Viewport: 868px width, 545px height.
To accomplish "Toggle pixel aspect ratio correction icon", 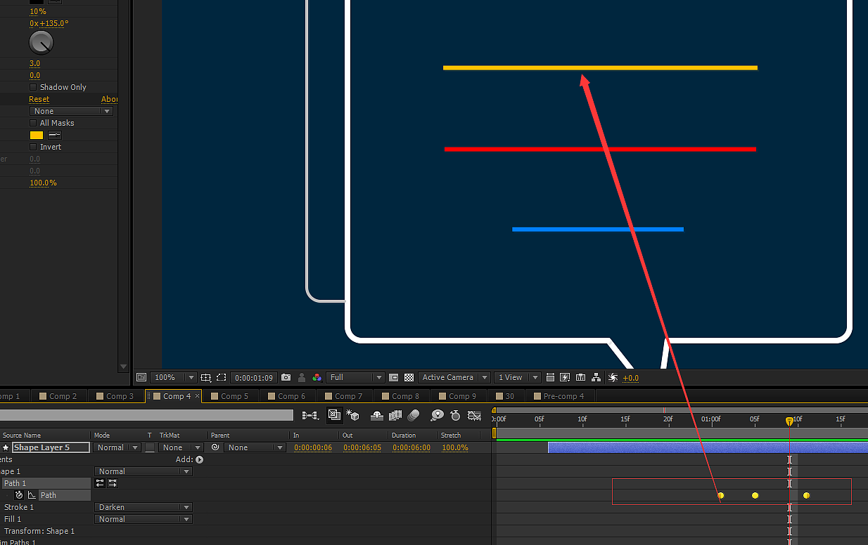I will click(550, 377).
